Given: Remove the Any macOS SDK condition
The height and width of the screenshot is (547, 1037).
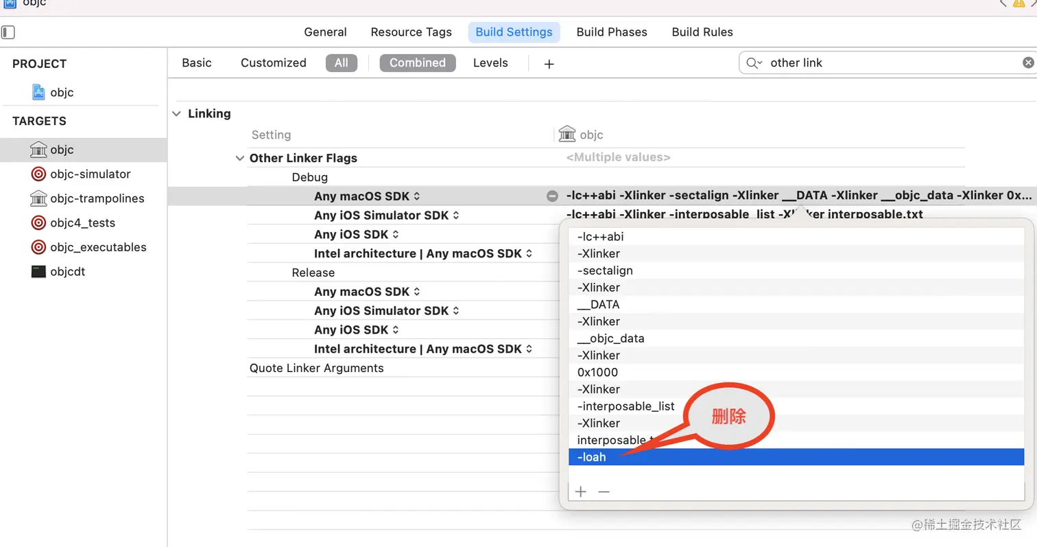Looking at the screenshot, I should coord(552,196).
